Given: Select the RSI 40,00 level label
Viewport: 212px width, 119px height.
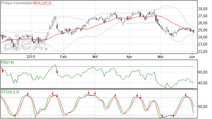Looking at the screenshot, I should [x=202, y=83].
